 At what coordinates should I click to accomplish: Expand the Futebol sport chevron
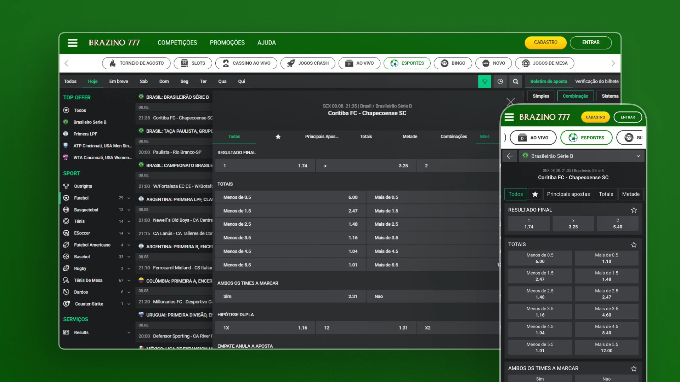coord(129,198)
